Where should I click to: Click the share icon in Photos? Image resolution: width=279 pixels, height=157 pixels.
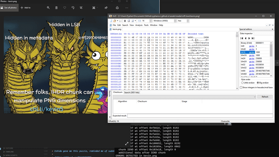106,8
